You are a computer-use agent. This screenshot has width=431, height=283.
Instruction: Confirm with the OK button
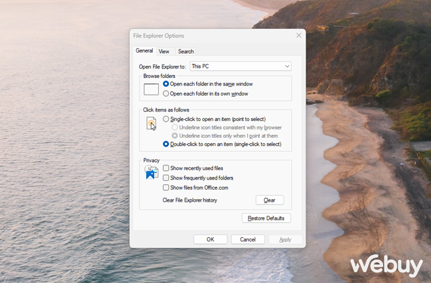tap(210, 239)
